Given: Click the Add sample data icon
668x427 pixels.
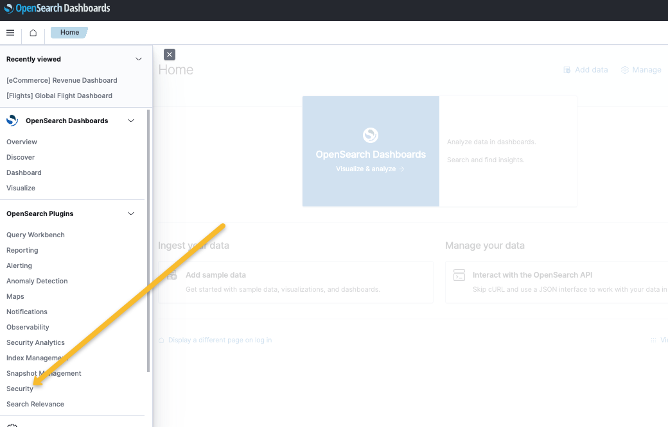Looking at the screenshot, I should tap(171, 275).
